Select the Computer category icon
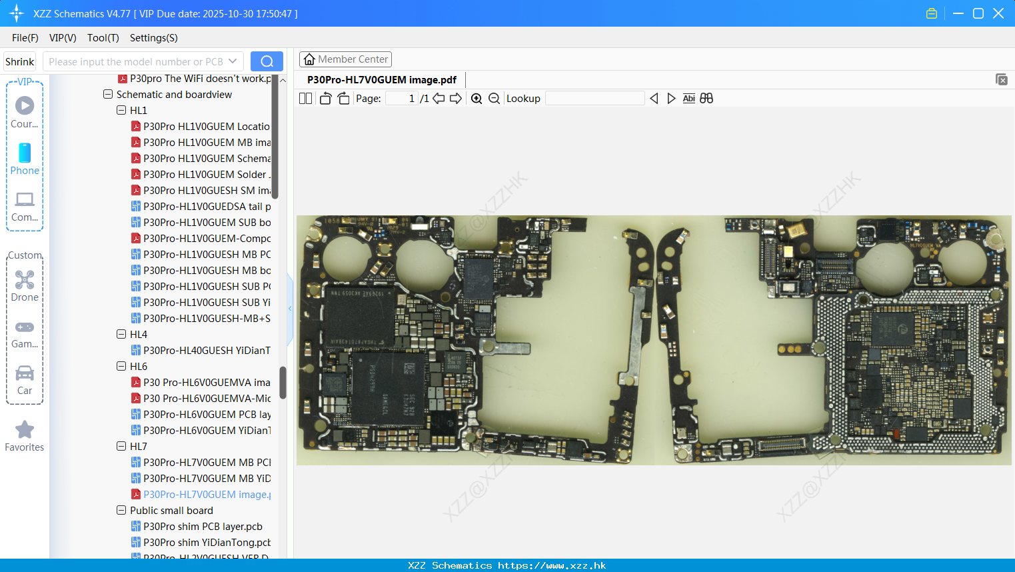 point(25,206)
